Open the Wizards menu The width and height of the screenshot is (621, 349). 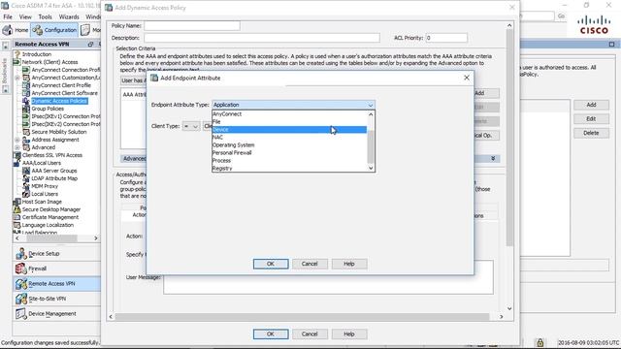[69, 17]
